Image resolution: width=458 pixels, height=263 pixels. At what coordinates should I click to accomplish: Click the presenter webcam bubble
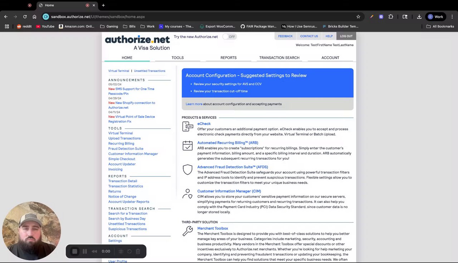point(31,231)
